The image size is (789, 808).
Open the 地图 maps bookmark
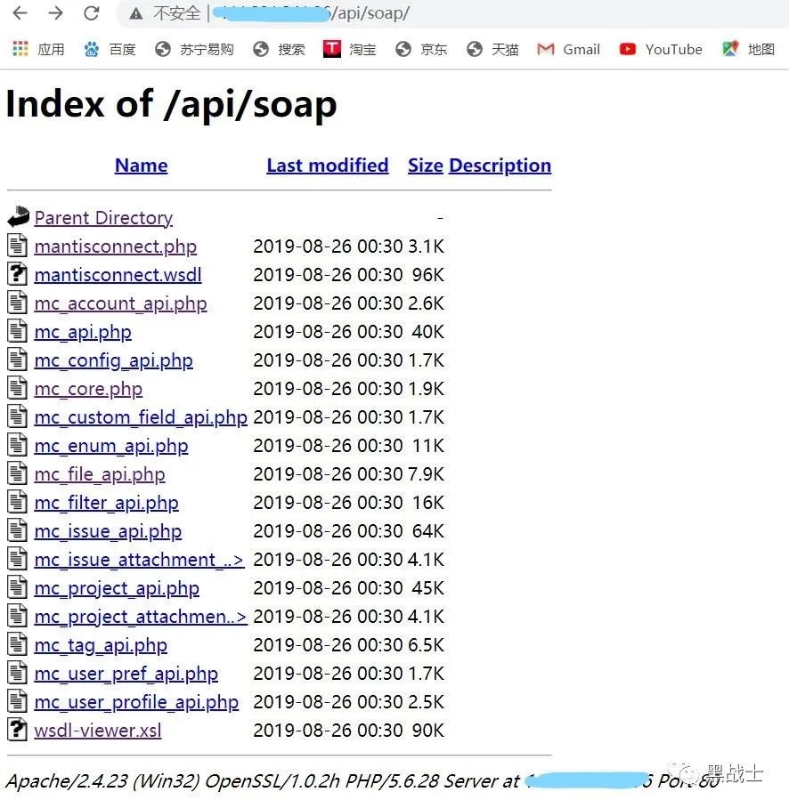(748, 49)
